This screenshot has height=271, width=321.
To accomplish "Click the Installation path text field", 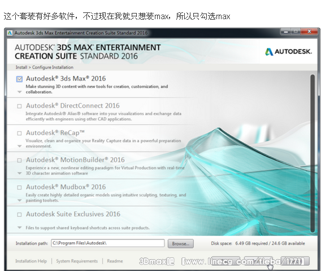I will [108, 243].
